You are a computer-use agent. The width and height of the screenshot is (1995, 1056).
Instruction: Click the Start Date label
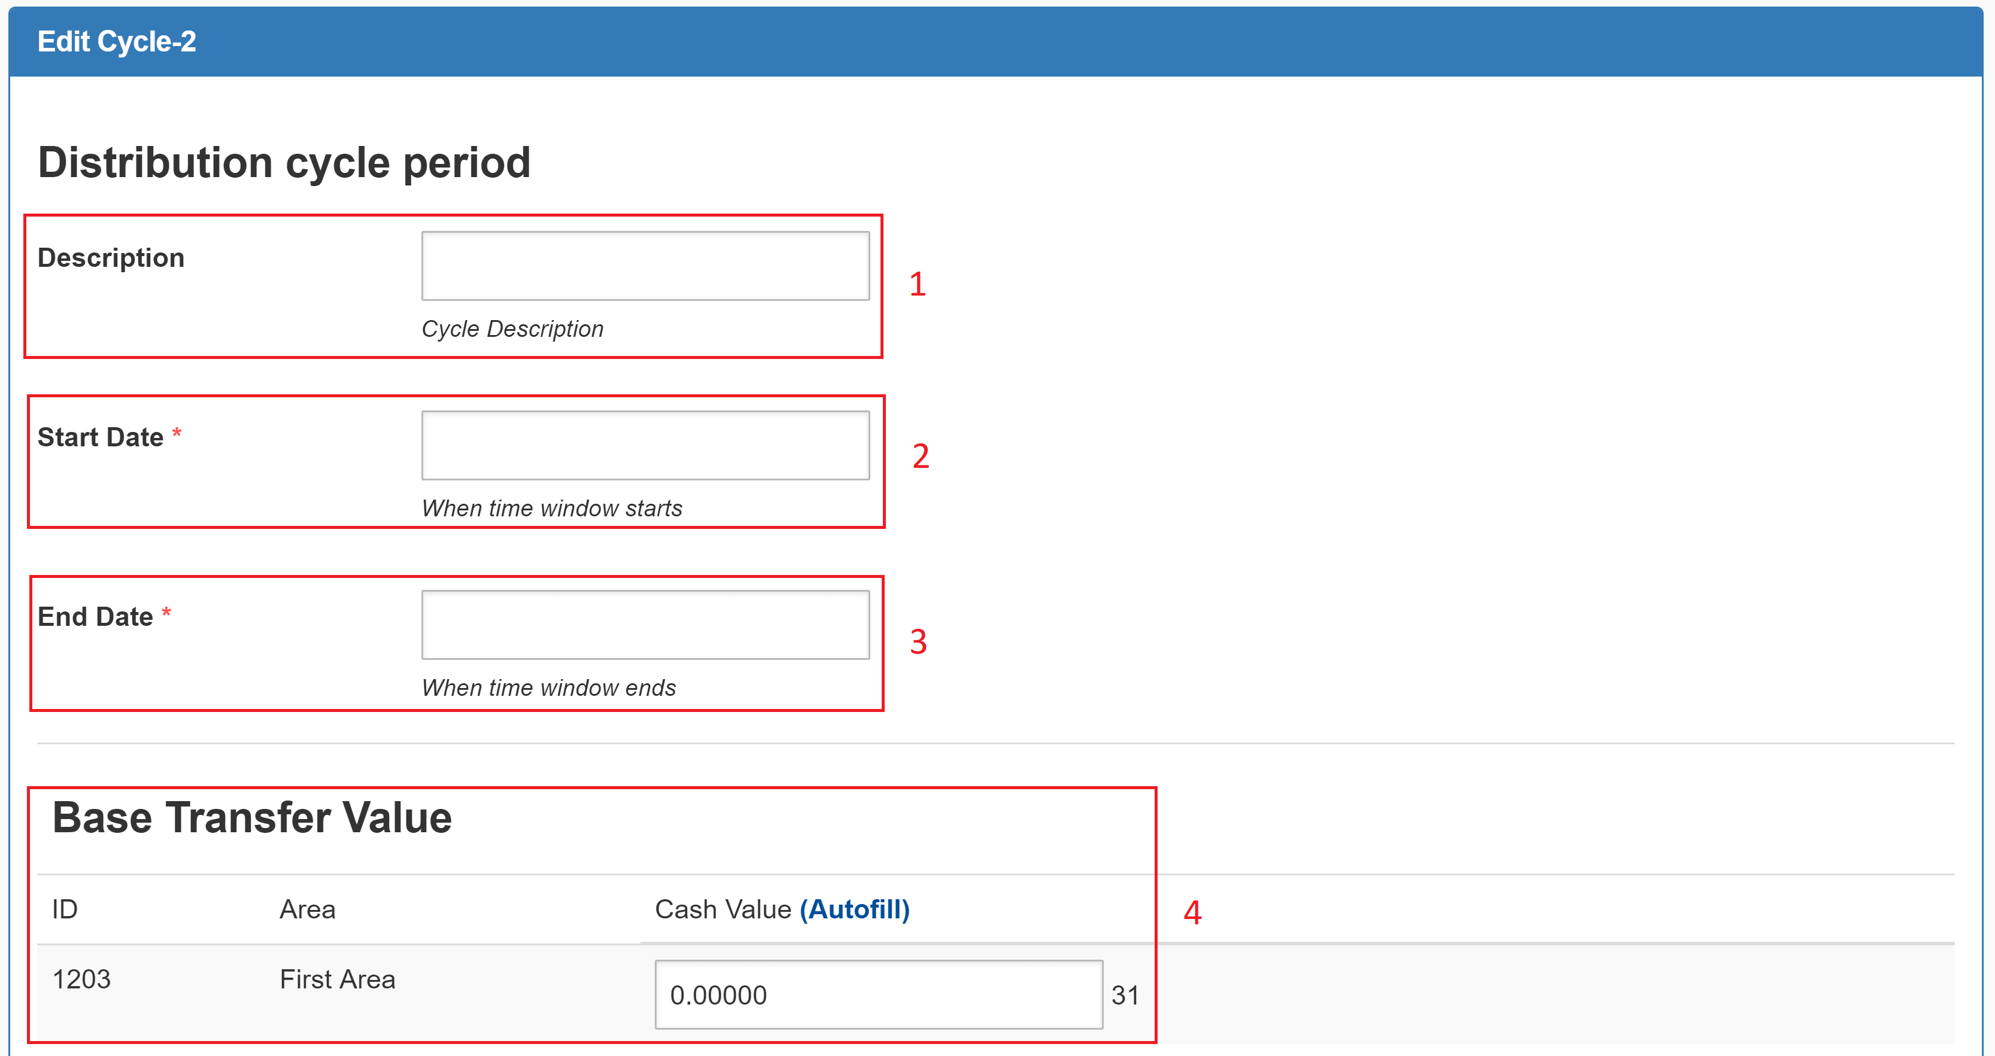pyautogui.click(x=101, y=437)
